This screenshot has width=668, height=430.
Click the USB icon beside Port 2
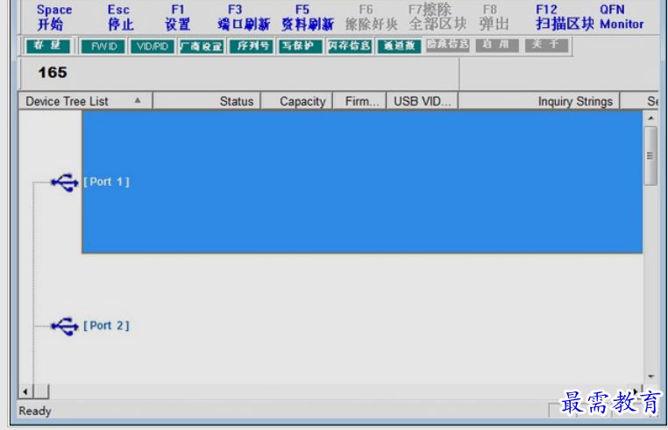(x=65, y=326)
